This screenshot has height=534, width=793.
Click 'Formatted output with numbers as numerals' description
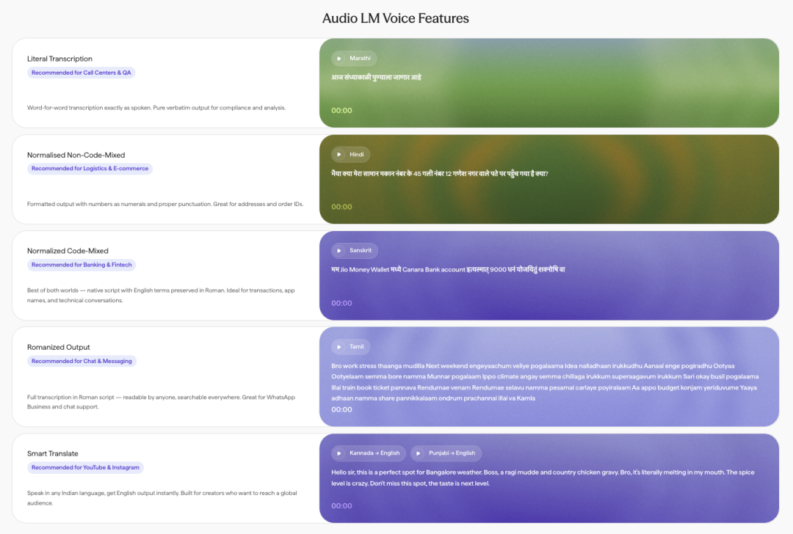coord(165,204)
